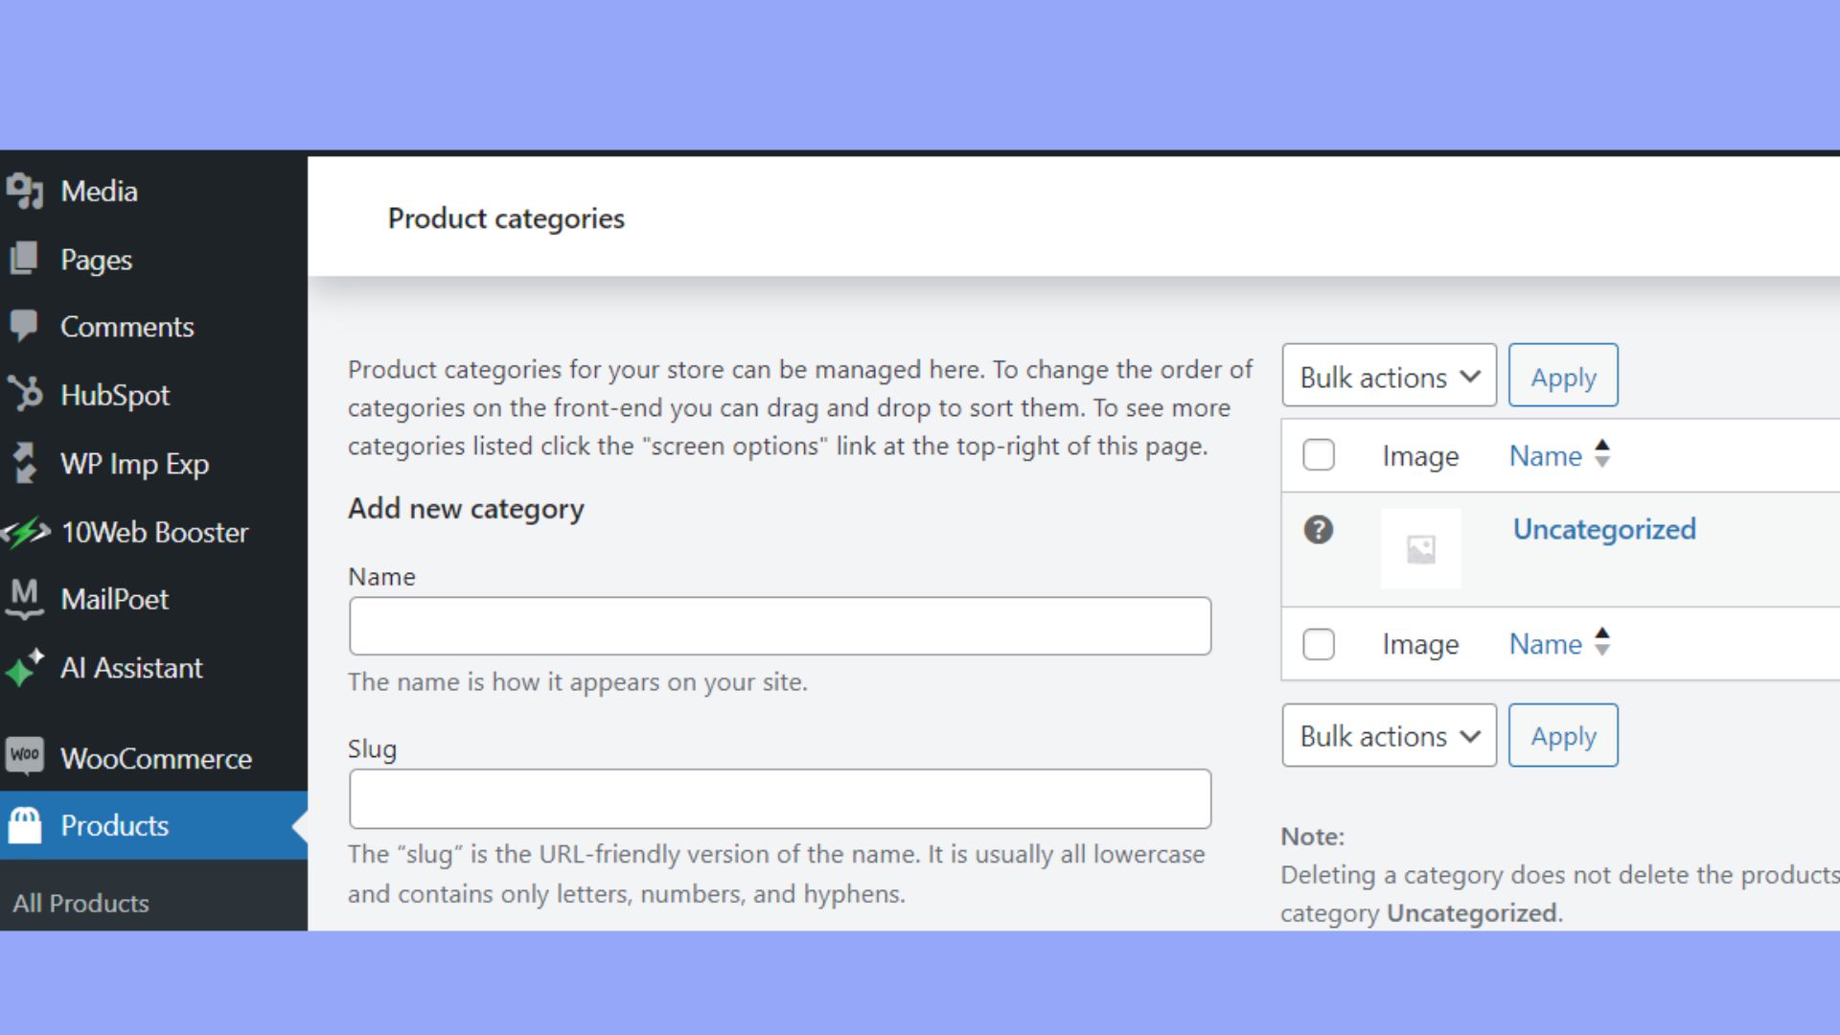1840x1035 pixels.
Task: Open the Uncategorized category link
Action: (1604, 529)
